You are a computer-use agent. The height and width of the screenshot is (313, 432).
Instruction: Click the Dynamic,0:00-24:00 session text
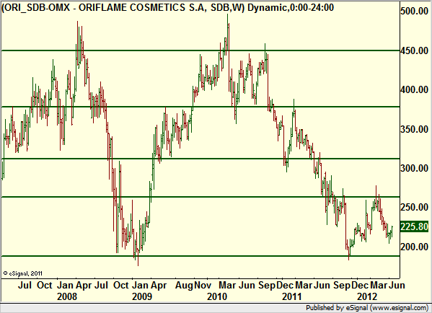[291, 7]
